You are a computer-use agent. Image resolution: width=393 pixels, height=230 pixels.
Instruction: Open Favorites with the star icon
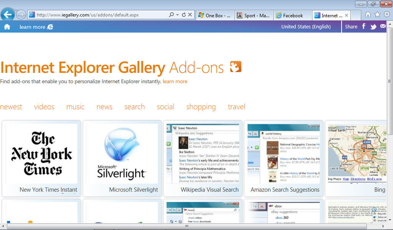click(x=378, y=15)
